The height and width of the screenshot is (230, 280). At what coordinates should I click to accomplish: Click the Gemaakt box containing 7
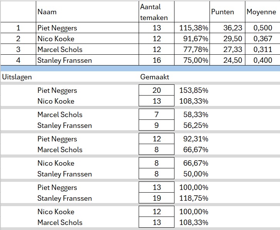[x=156, y=115]
